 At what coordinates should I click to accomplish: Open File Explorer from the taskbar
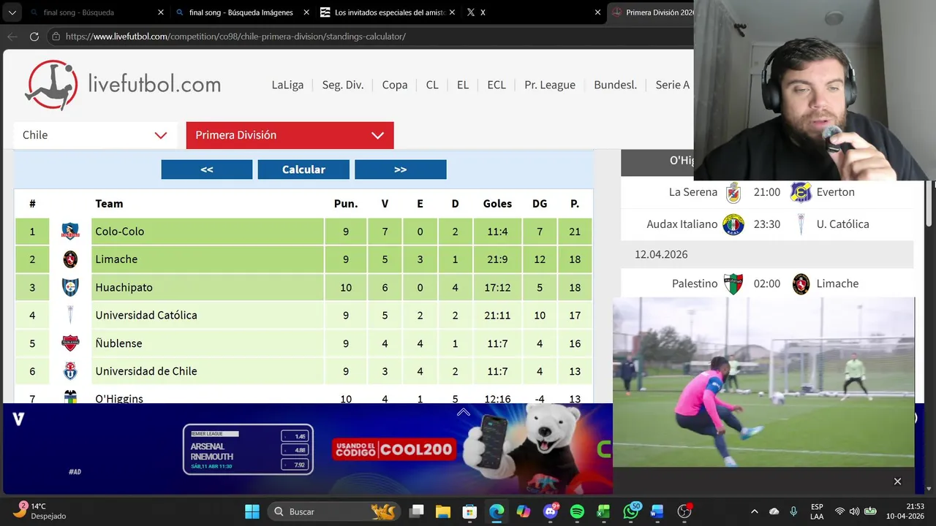tap(443, 511)
